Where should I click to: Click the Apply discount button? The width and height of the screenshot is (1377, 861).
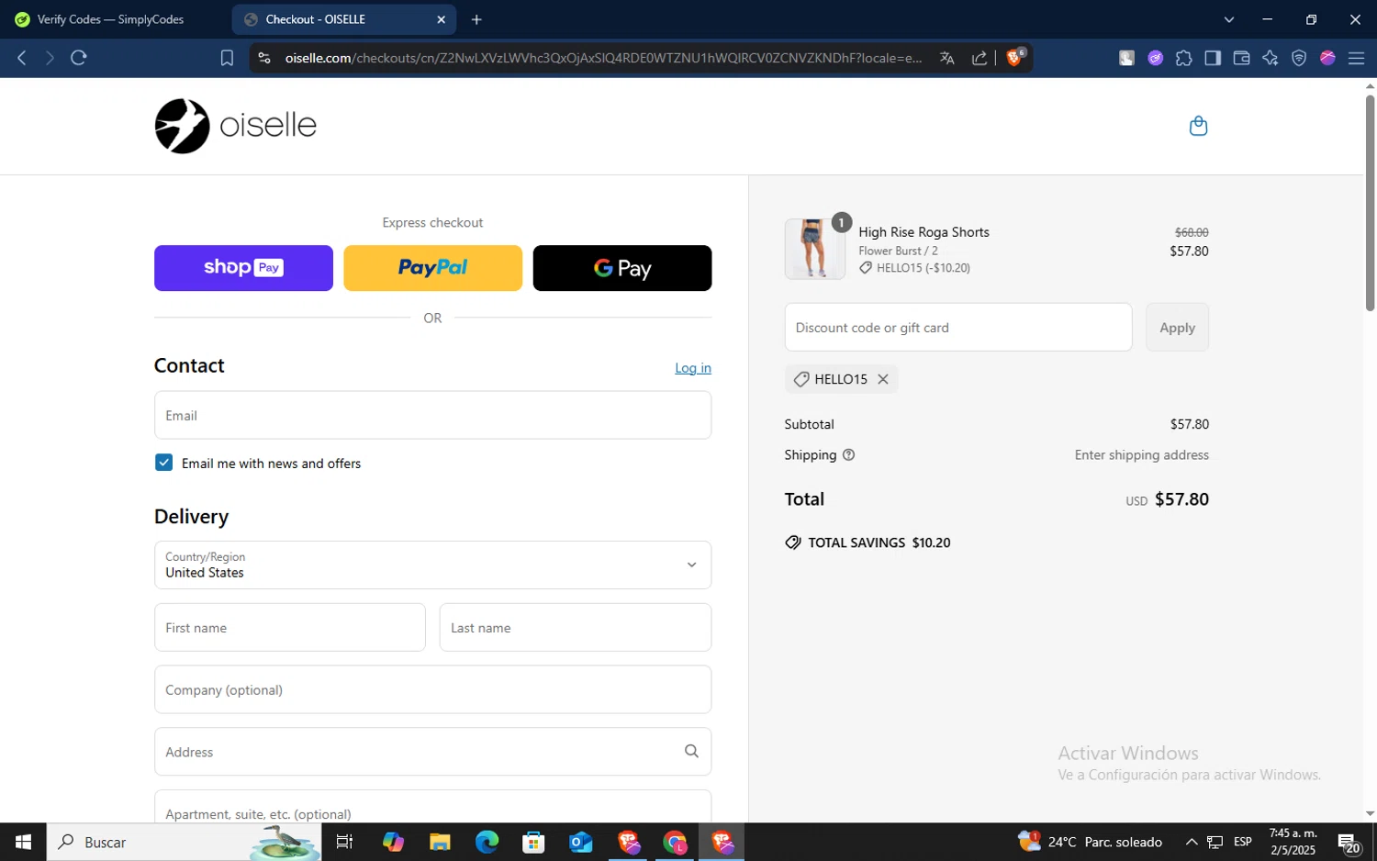[x=1177, y=327]
